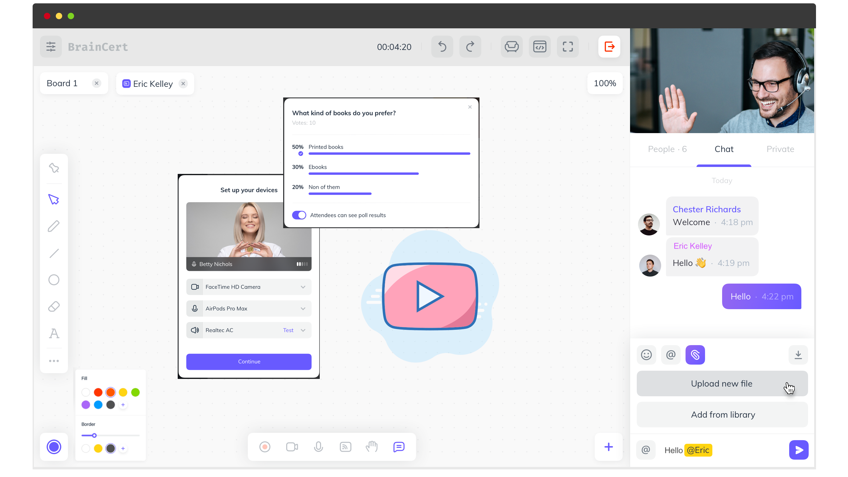This screenshot has width=848, height=477.
Task: Click the Upload new file button
Action: tap(722, 383)
